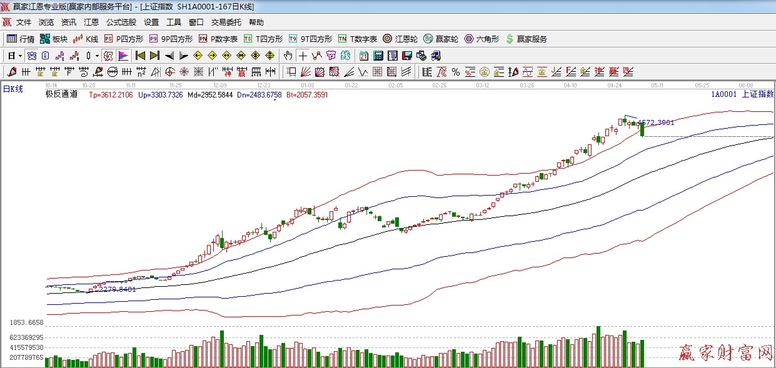Open the 交易委托 menu
Image resolution: width=776 pixels, height=368 pixels.
226,22
